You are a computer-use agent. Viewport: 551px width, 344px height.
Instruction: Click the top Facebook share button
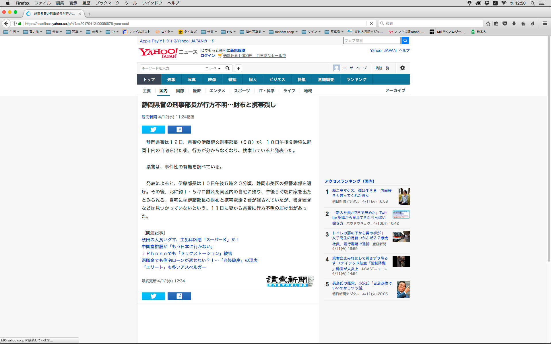[179, 130]
